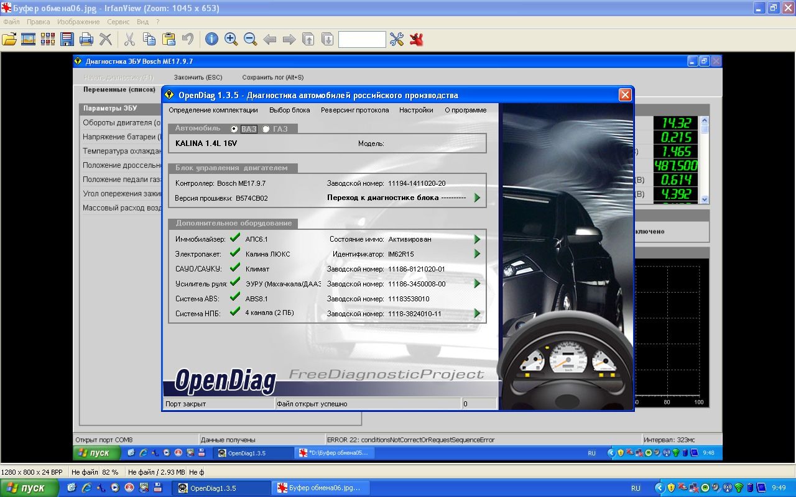Open the Сервис menu
This screenshot has width=796, height=497.
click(x=118, y=22)
